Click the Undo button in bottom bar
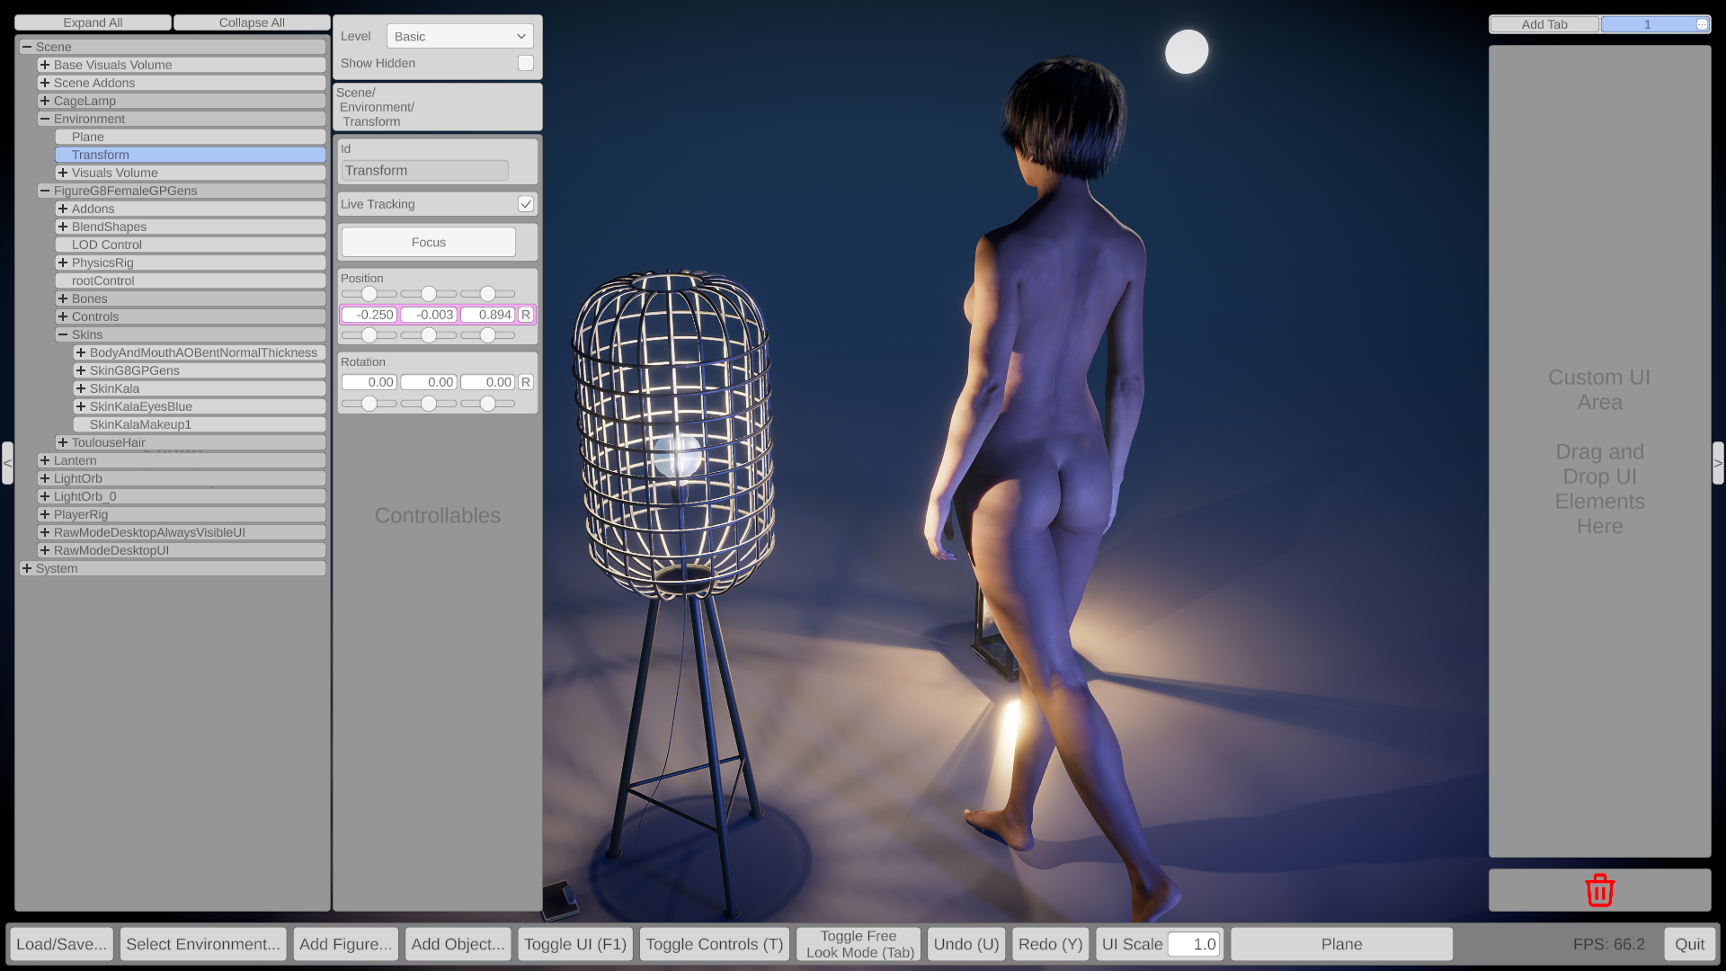The image size is (1726, 971). [x=965, y=944]
